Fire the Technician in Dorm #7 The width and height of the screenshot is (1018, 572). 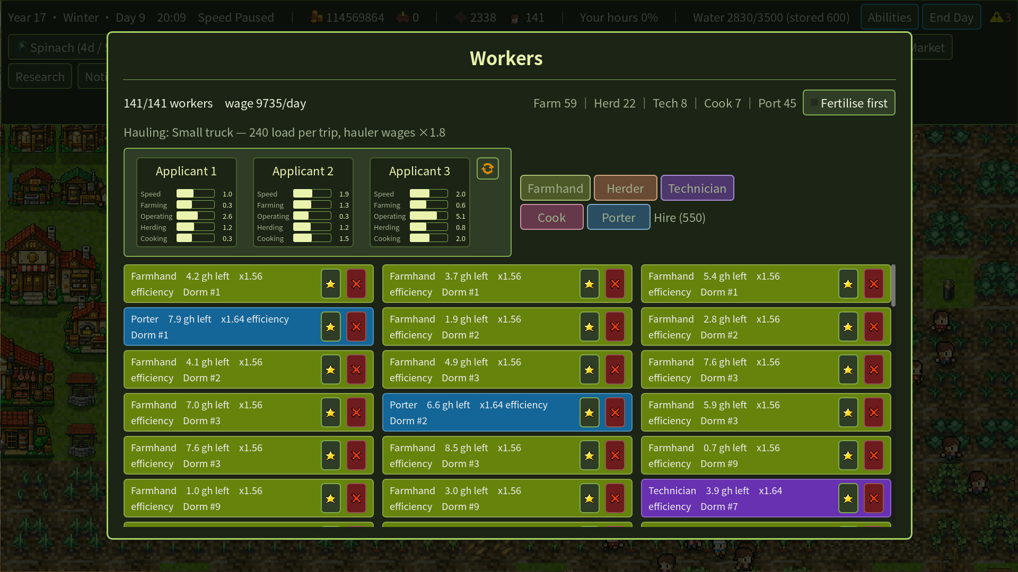(x=874, y=498)
